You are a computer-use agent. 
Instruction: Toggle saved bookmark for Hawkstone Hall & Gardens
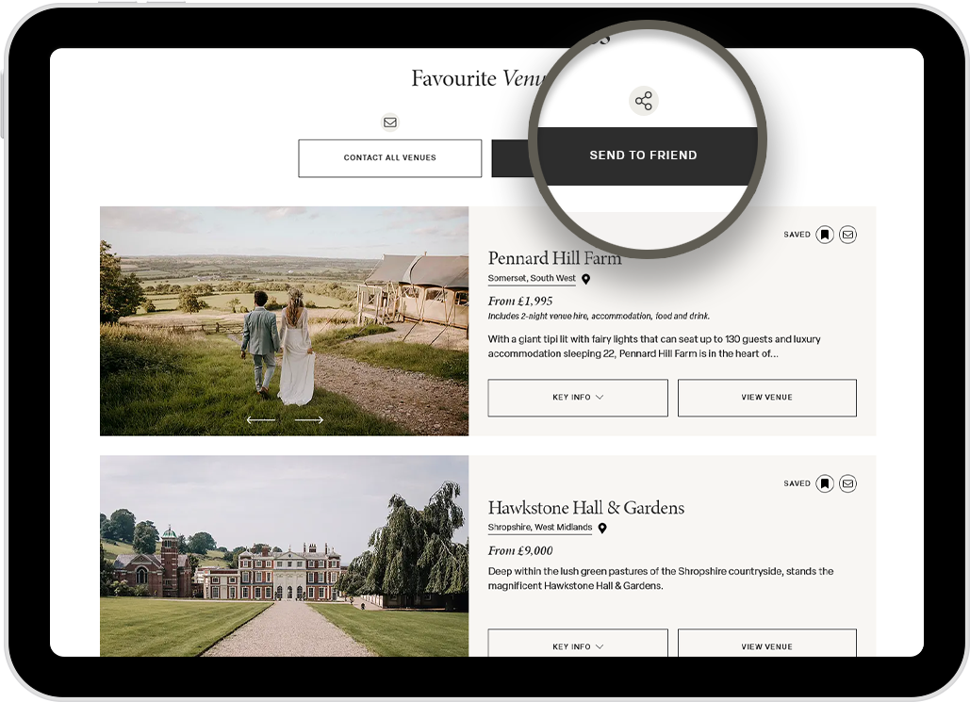(825, 483)
